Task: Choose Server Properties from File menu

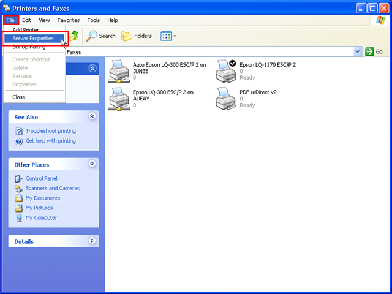Action: pos(33,38)
